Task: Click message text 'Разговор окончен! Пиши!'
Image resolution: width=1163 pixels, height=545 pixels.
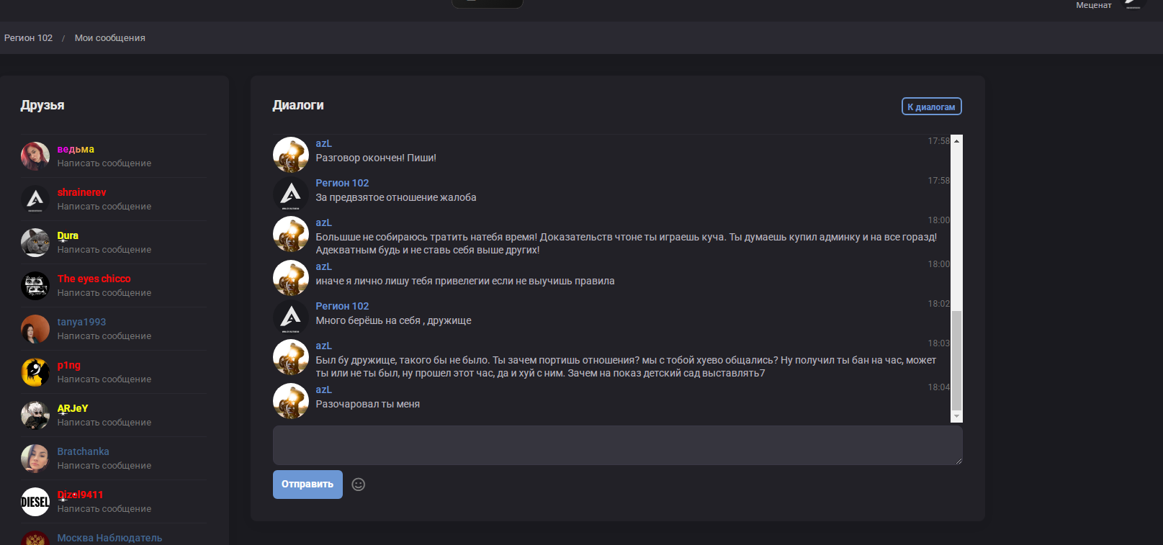Action: pos(376,158)
